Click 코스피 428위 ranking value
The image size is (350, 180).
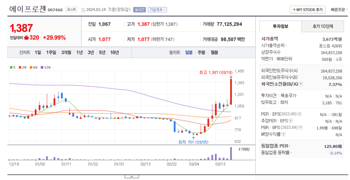coord(330,46)
